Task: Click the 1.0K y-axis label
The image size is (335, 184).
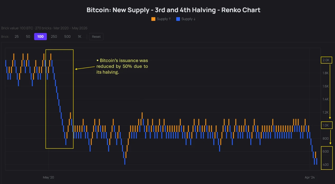Action: tap(326, 125)
